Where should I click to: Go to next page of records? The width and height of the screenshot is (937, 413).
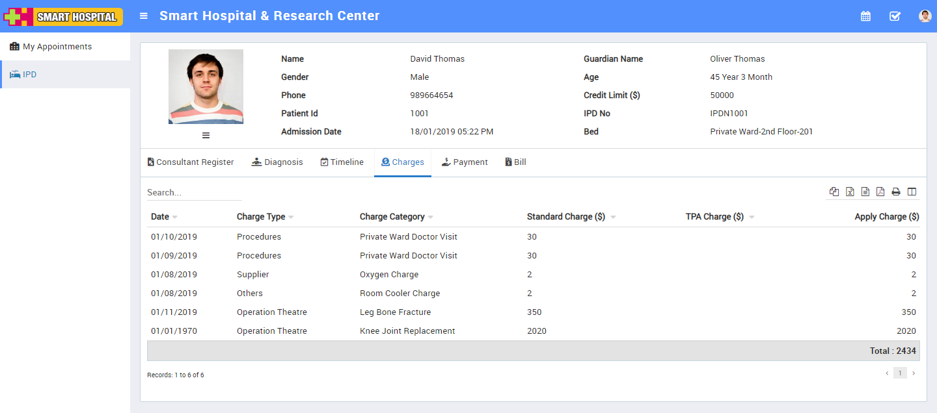(x=914, y=373)
